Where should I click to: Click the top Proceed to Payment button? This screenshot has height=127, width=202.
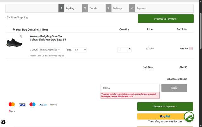(x=166, y=19)
